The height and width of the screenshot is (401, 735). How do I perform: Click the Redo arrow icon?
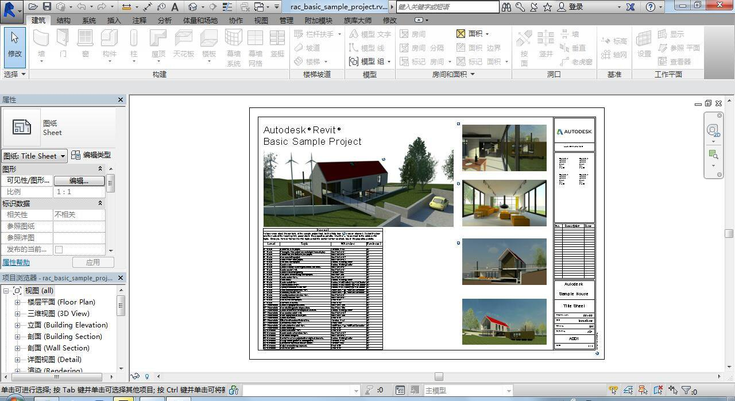(x=102, y=7)
